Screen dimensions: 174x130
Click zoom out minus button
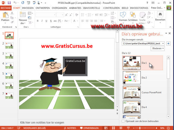pos(134,128)
